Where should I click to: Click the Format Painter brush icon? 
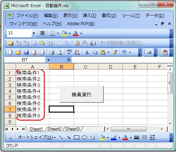click(114, 52)
